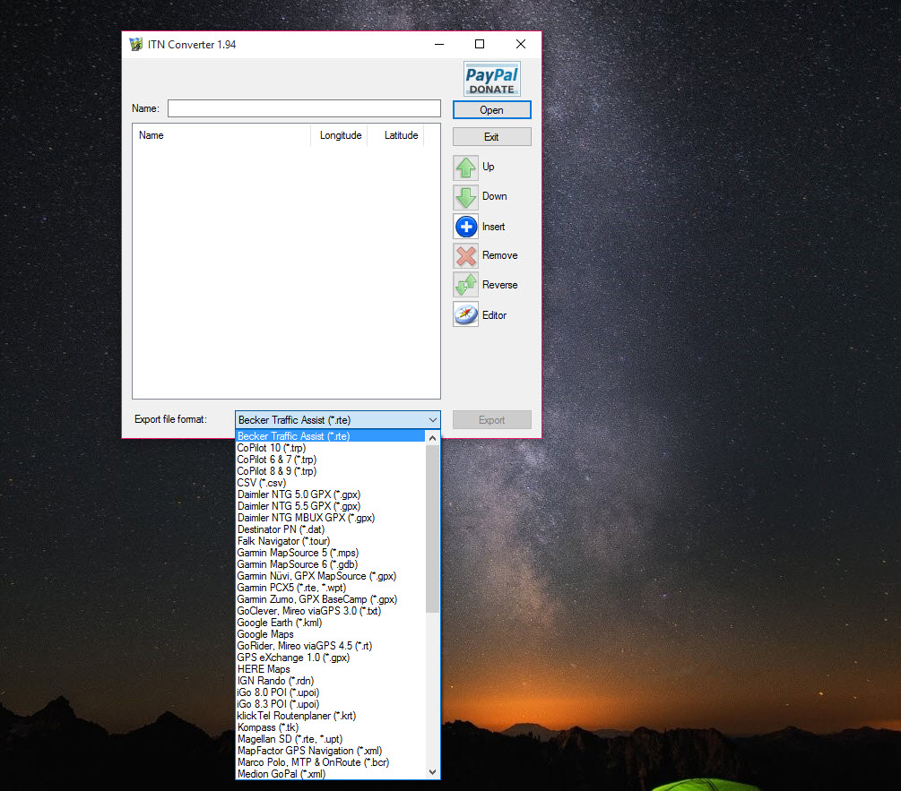Image resolution: width=901 pixels, height=791 pixels.
Task: Click into the Name input field
Action: 304,108
